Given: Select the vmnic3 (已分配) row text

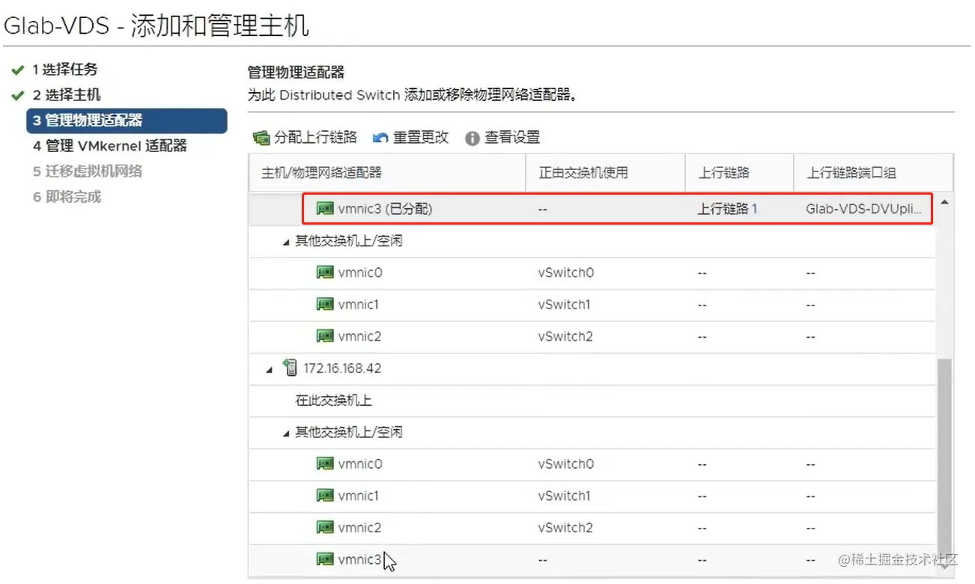Looking at the screenshot, I should point(385,210).
